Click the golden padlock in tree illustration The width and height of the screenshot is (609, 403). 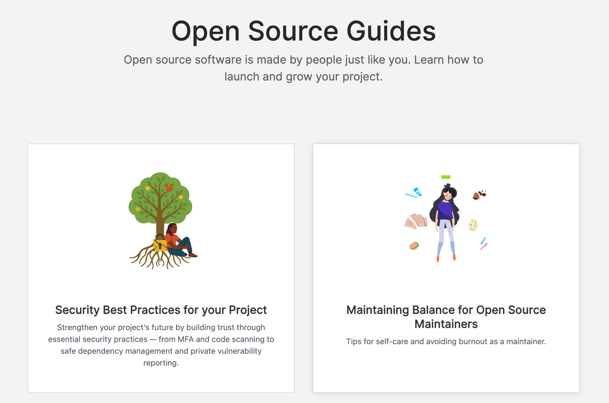[x=160, y=245]
